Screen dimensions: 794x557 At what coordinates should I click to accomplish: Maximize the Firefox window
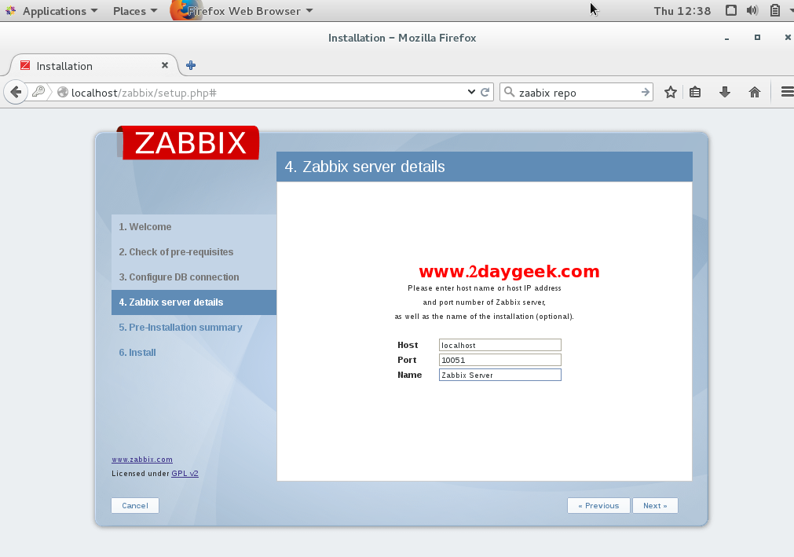757,38
